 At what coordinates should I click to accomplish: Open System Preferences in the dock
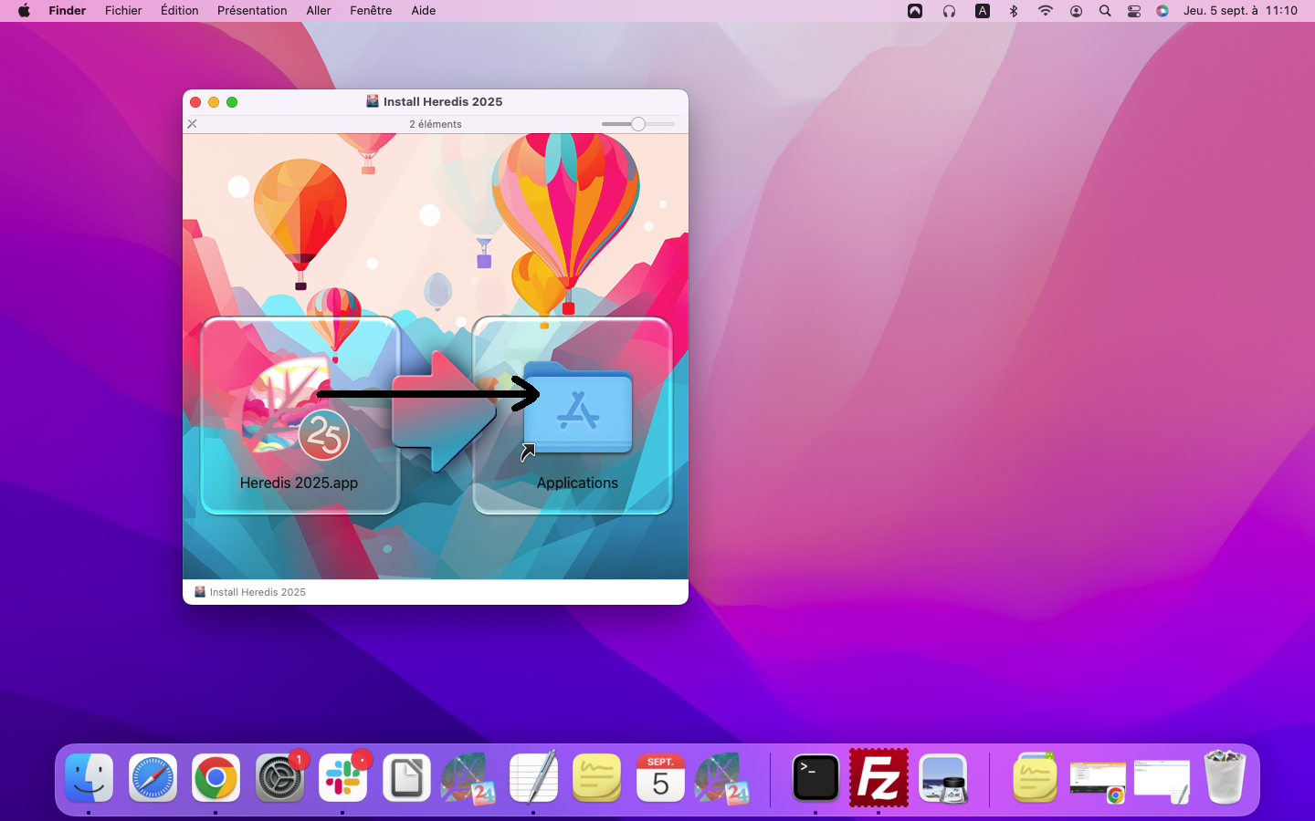pos(279,778)
